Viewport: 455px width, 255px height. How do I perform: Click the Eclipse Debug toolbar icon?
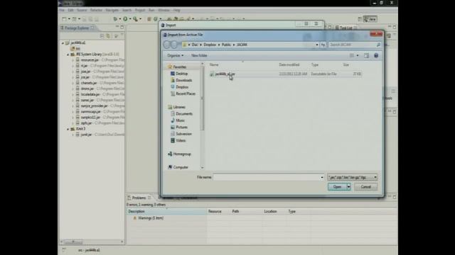click(x=115, y=19)
